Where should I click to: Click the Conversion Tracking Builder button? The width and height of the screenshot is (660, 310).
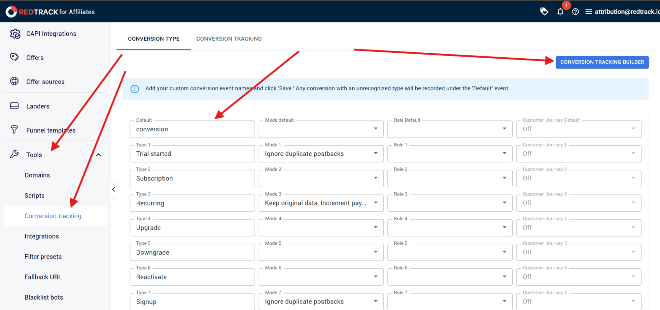(x=602, y=62)
